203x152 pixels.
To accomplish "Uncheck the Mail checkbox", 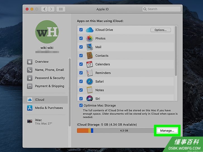I will pos(81,47).
